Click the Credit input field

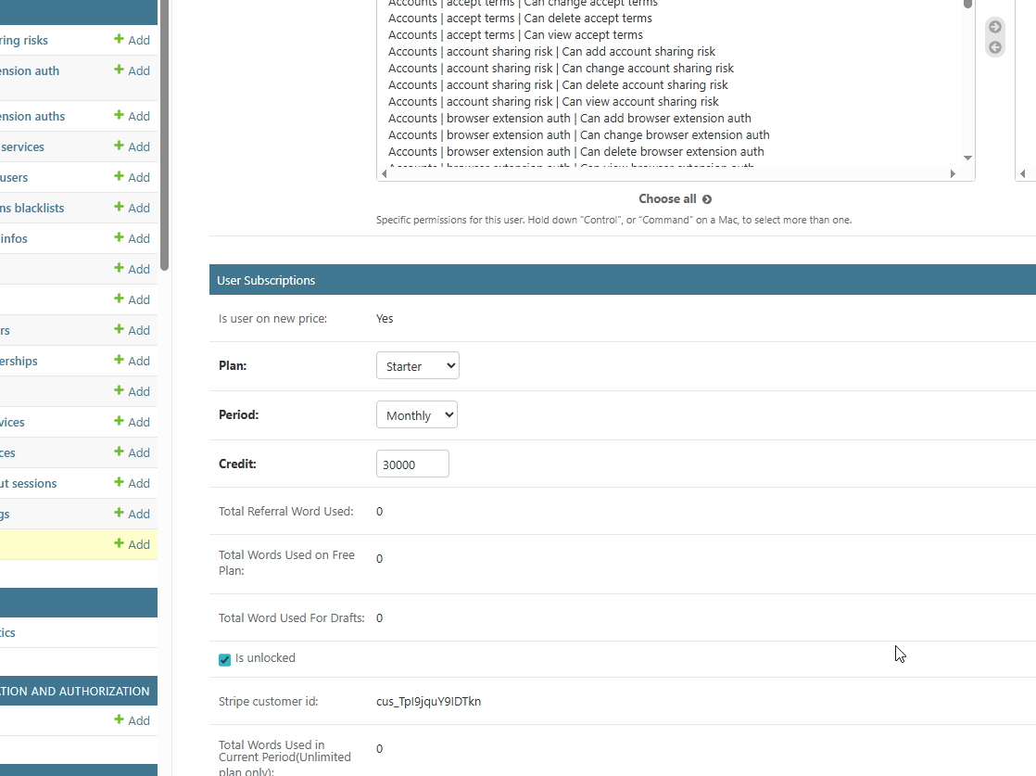[412, 464]
